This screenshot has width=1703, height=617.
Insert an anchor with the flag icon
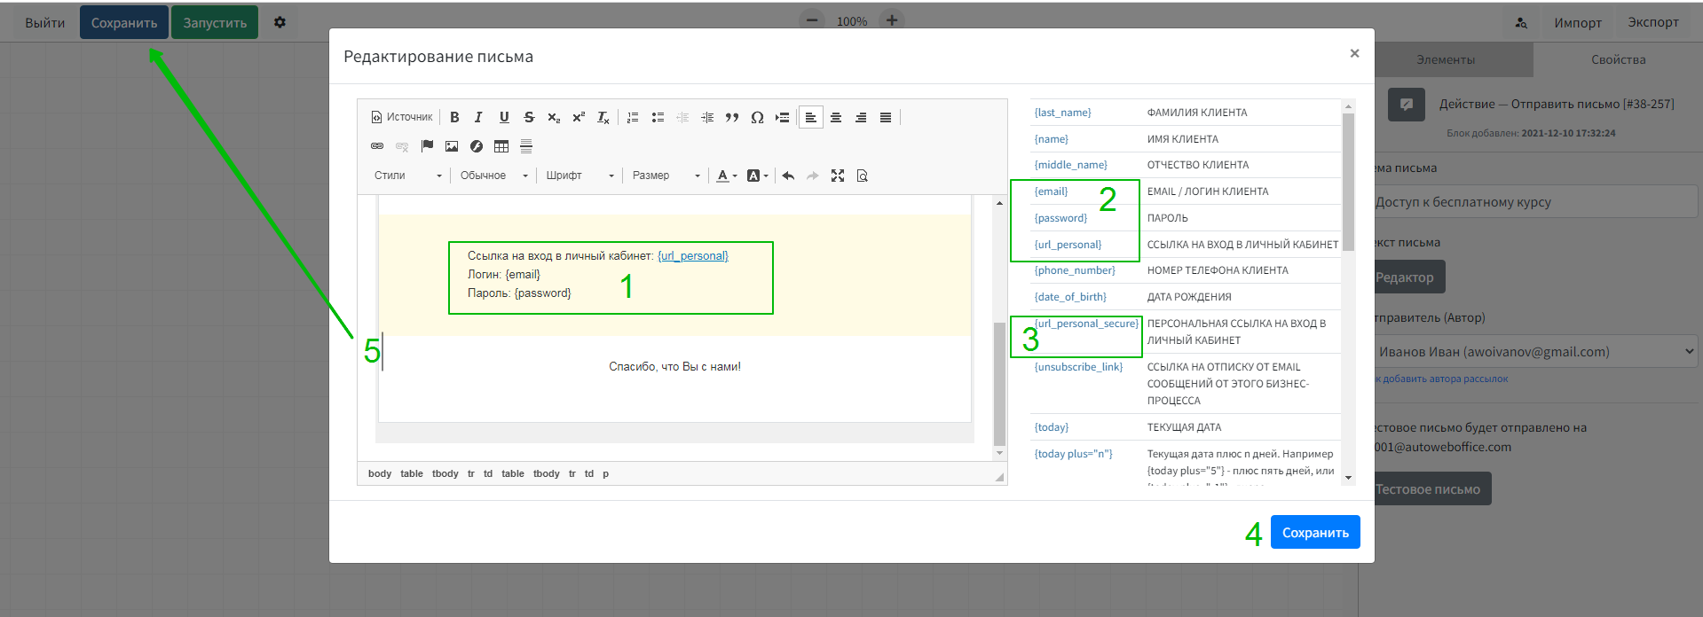427,146
